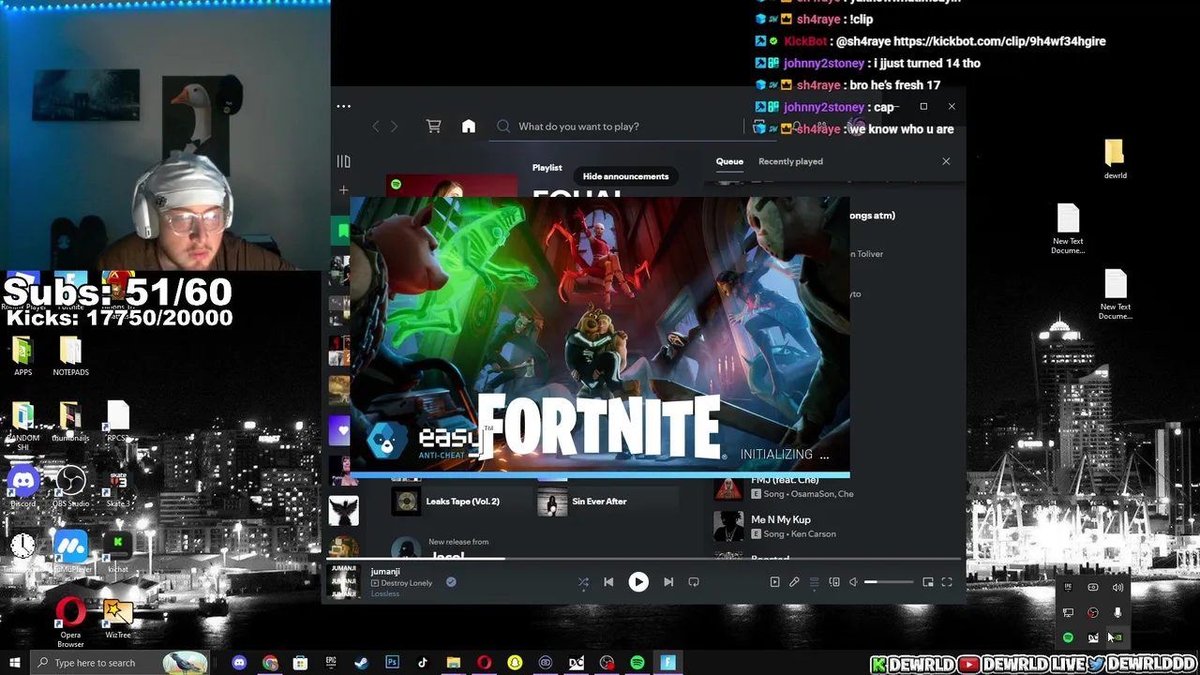The width and height of the screenshot is (1200, 675).
Task: Adjust the Spotify volume slider
Action: (x=888, y=582)
